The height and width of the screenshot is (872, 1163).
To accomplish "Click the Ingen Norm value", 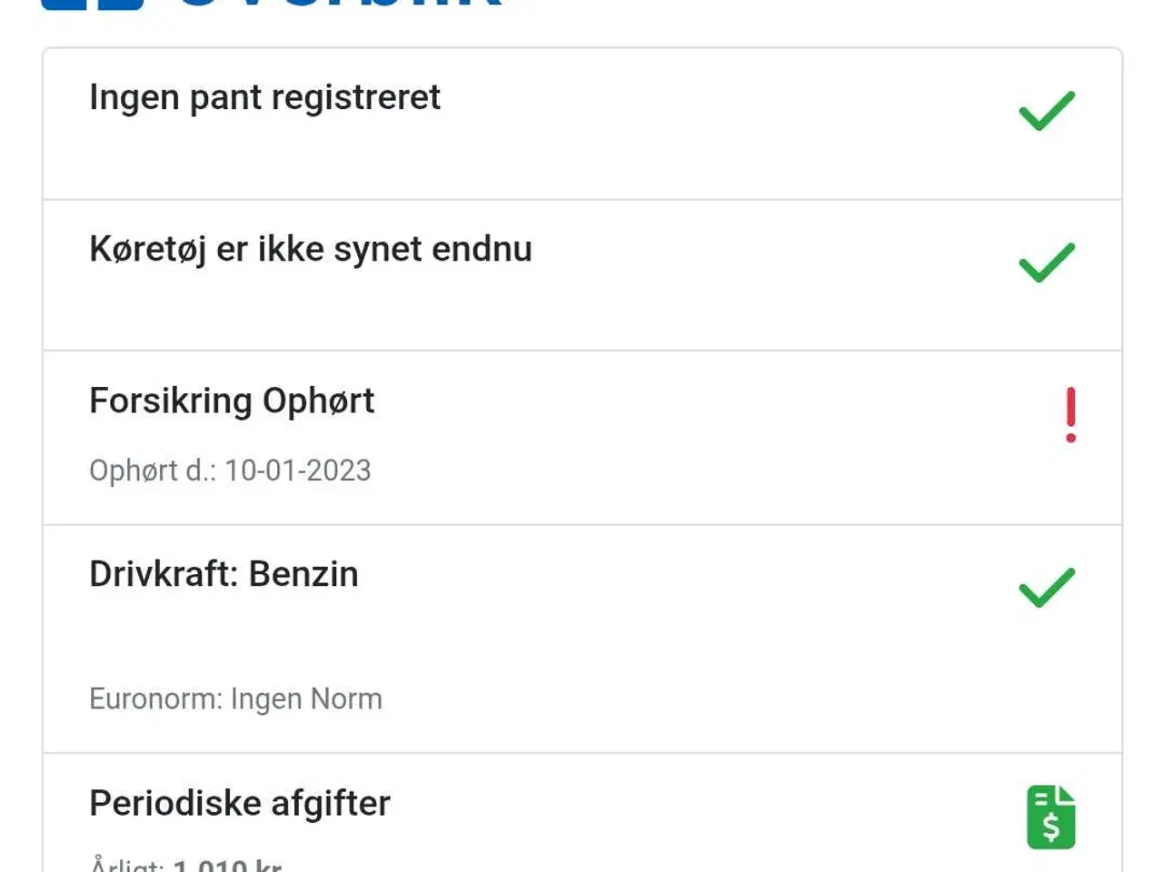I will pos(306,699).
